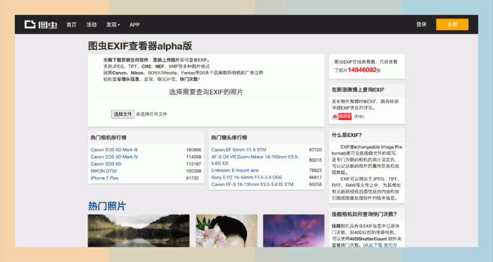This screenshot has width=493, height=262.
Task: Click the 未选择任何文件 text
Action: tap(151, 114)
